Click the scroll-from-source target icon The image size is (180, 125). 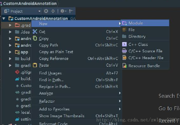click(46, 11)
